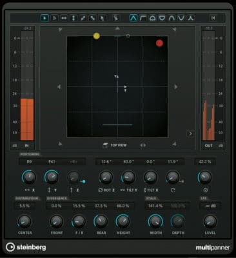Toggle dB scale on the IN meter
Viewport: 236px width, 258px height.
[15, 146]
